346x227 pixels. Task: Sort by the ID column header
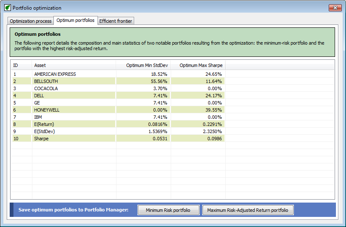pos(21,65)
